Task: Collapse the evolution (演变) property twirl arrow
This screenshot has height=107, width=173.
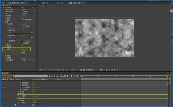Action: (4, 49)
